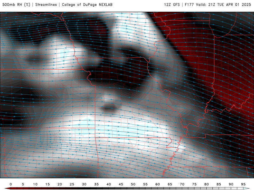Viewport: 254px width, 190px height.
Task: Click the "55" value on color scale
Action: pyautogui.click(x=145, y=184)
